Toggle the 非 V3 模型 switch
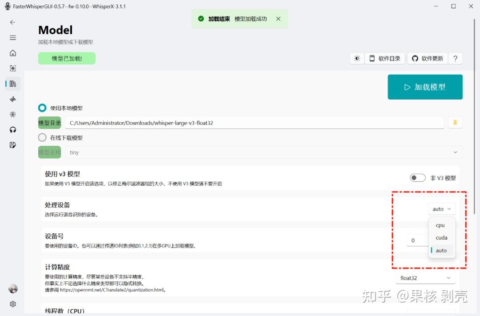 click(417, 177)
